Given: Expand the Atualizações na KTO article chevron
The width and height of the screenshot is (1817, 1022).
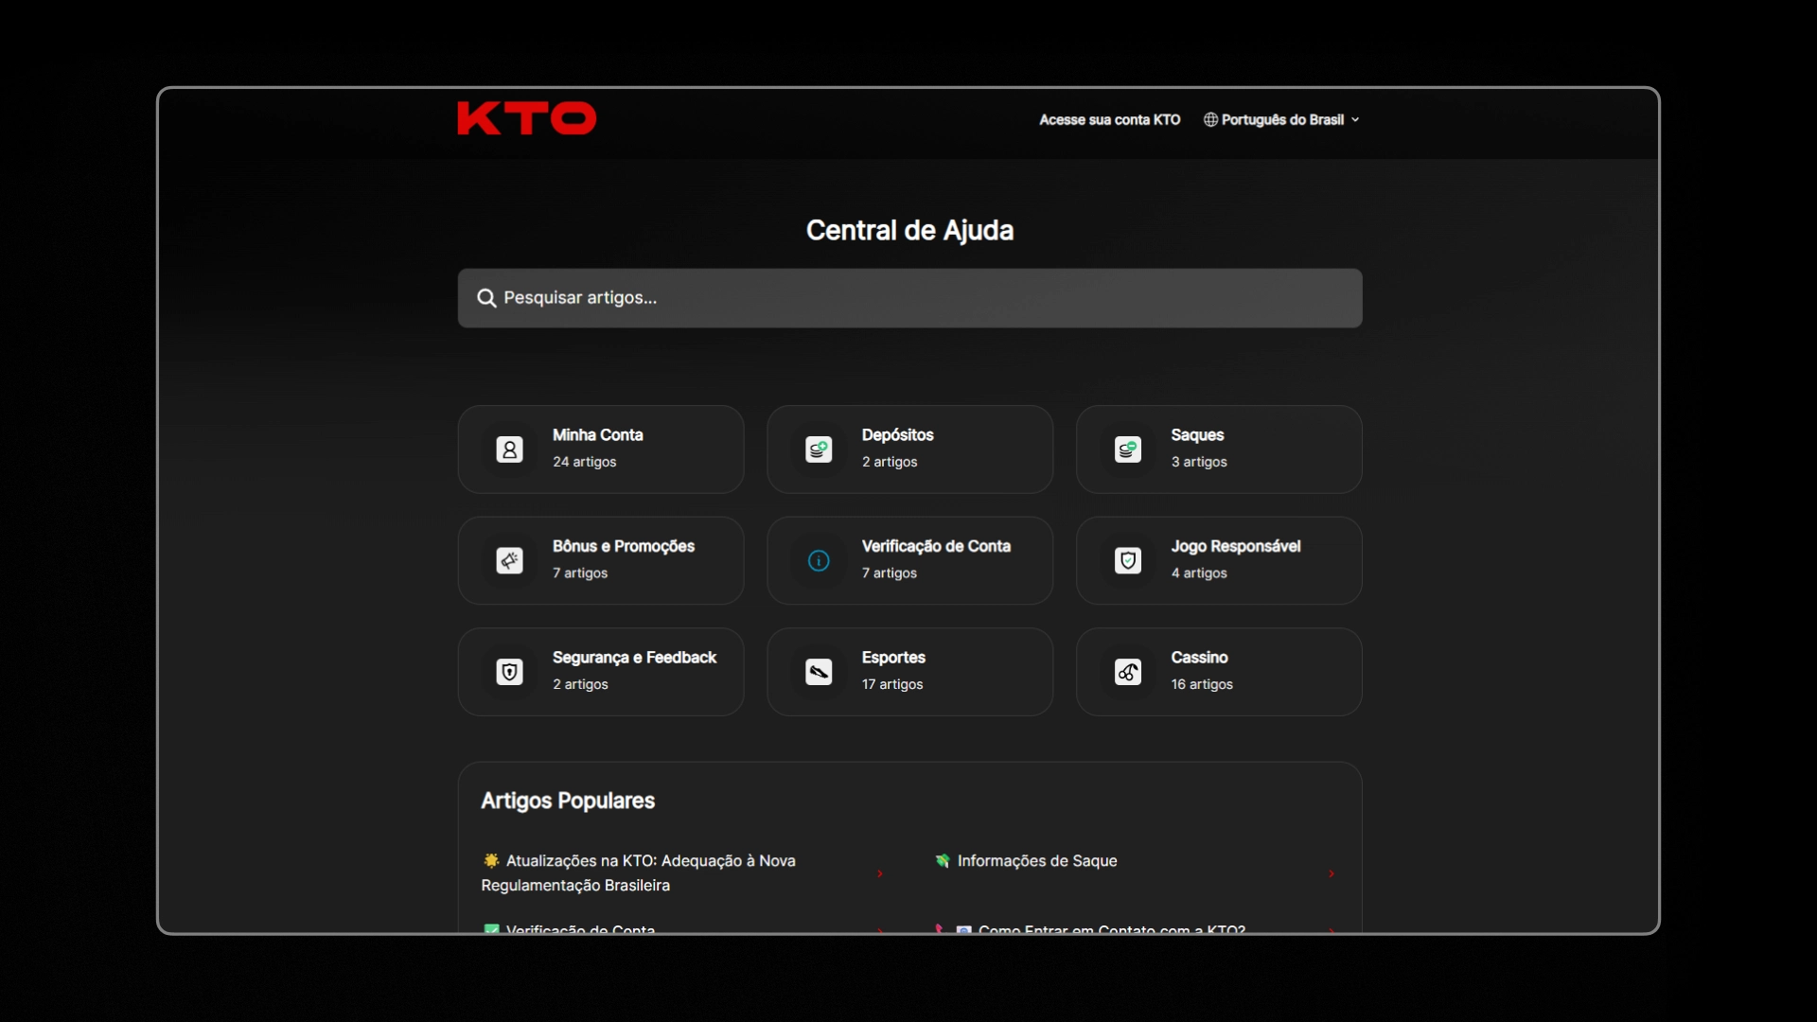Looking at the screenshot, I should (880, 873).
